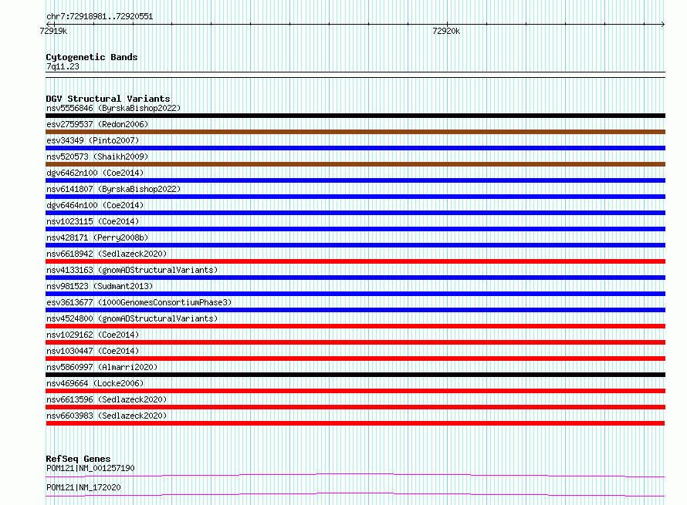Open variant nsv1023115 (Coe2014) label
This screenshot has height=505, width=687.
pyautogui.click(x=93, y=221)
